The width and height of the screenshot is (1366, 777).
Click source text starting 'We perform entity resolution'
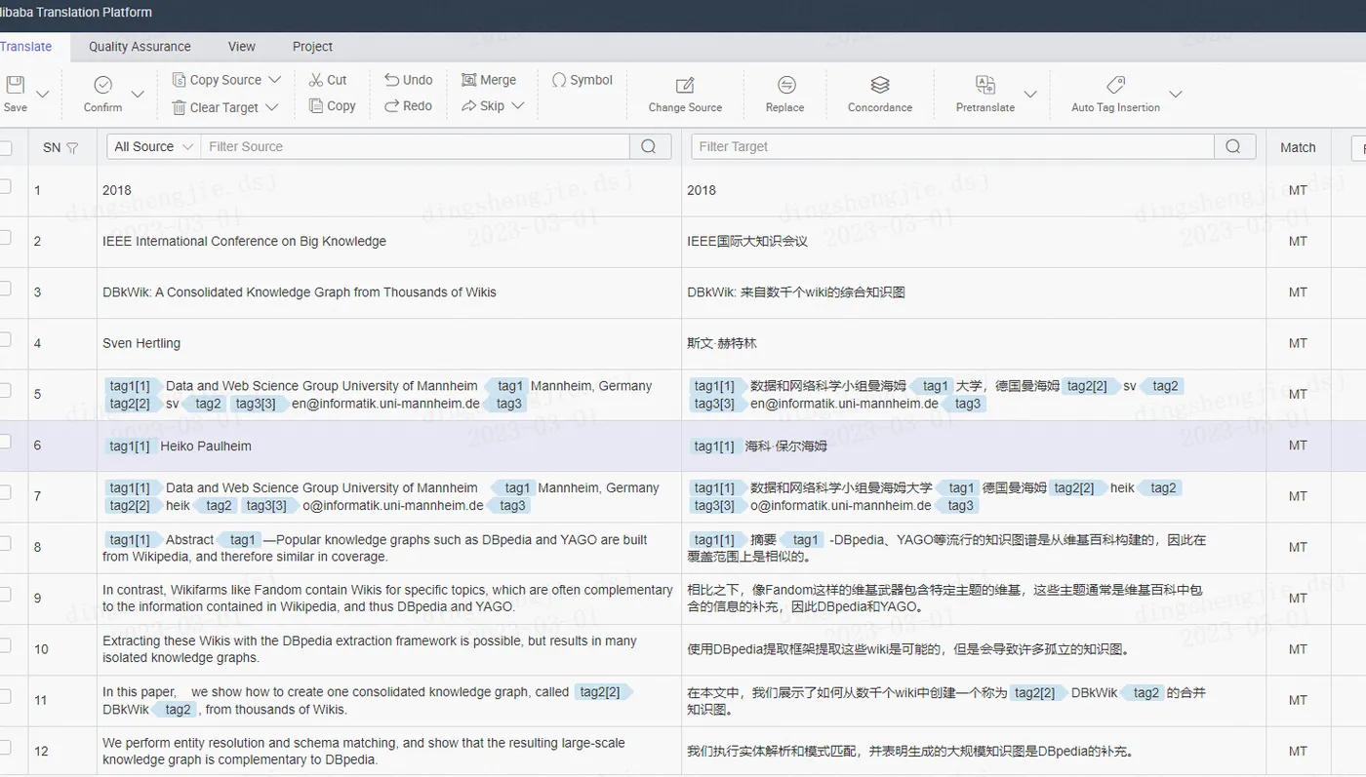[364, 751]
